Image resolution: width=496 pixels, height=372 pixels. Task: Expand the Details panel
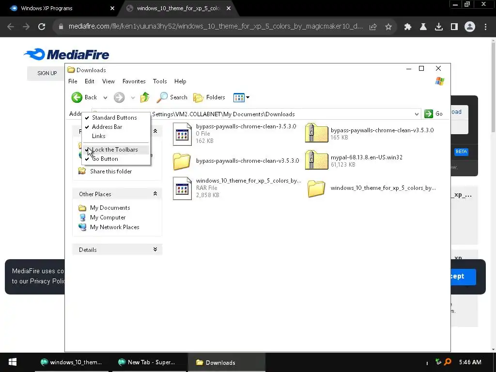[155, 249]
